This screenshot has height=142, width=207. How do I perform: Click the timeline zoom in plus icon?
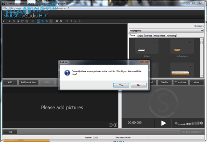[x=115, y=125]
